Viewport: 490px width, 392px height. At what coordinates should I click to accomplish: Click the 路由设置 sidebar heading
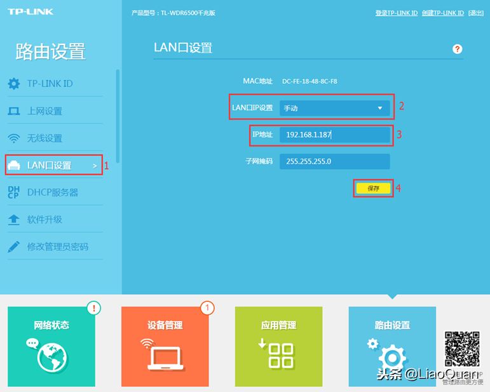tap(50, 51)
